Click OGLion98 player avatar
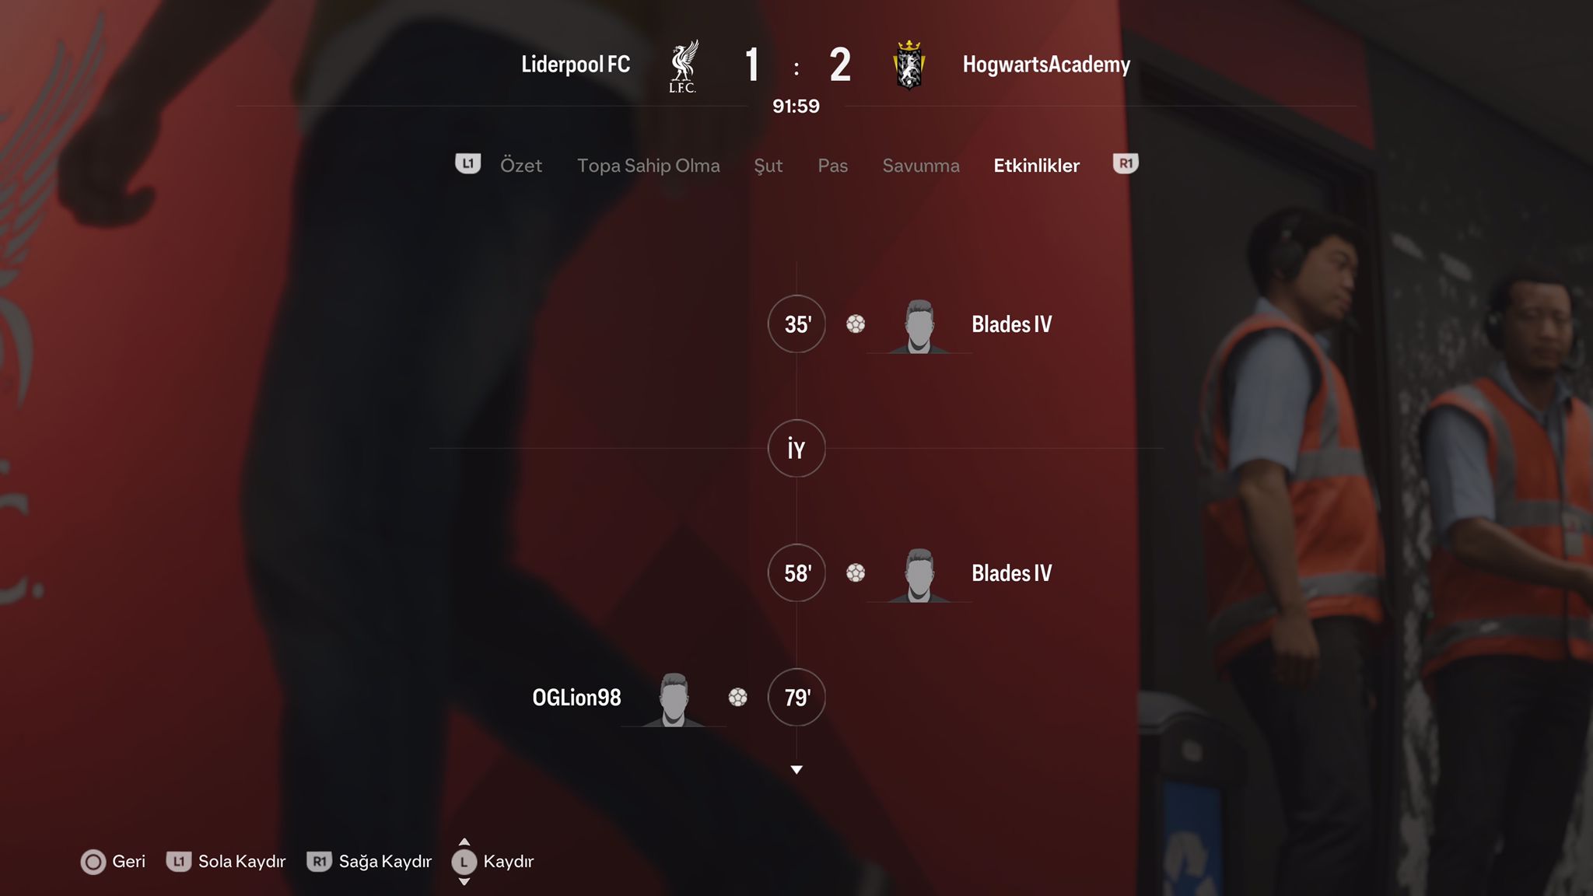The width and height of the screenshot is (1593, 896). pos(674,699)
